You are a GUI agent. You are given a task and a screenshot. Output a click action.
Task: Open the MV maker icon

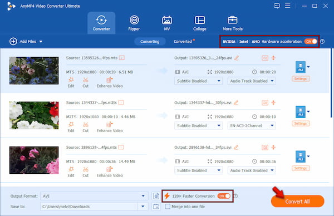point(167,21)
